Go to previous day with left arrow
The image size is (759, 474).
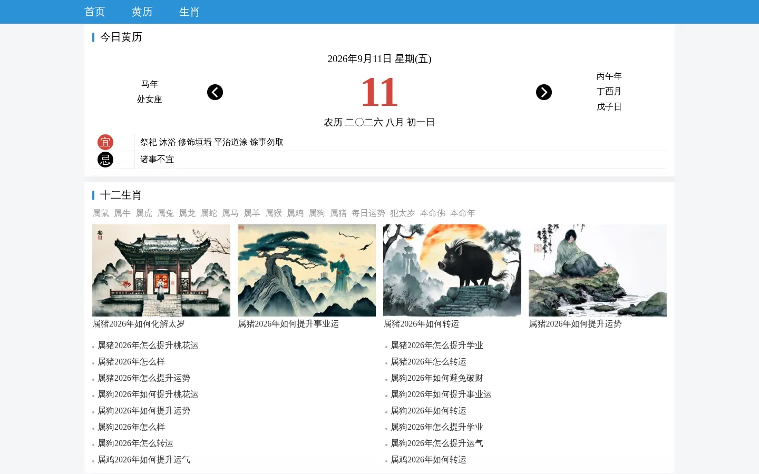[x=215, y=92]
